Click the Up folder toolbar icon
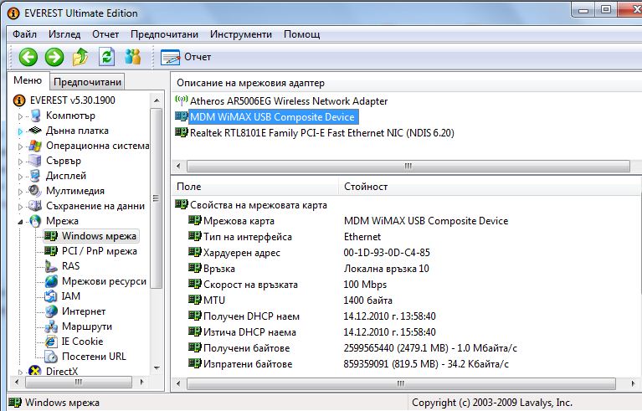 [x=80, y=57]
